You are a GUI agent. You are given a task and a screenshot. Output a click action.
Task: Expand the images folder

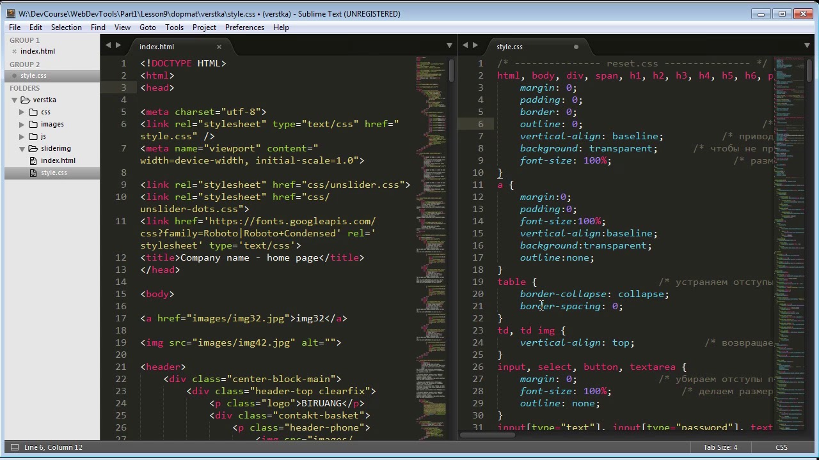[x=22, y=124]
